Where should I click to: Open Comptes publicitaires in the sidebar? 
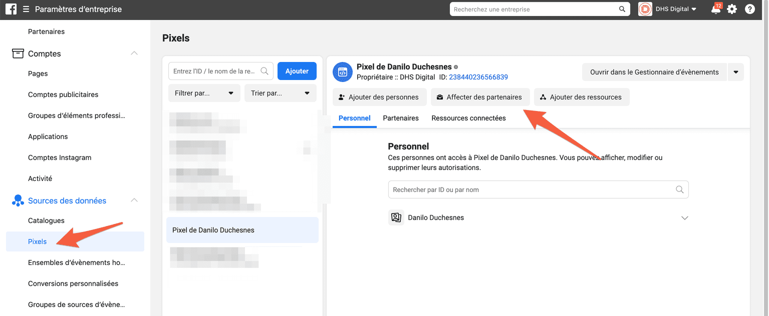(x=63, y=94)
